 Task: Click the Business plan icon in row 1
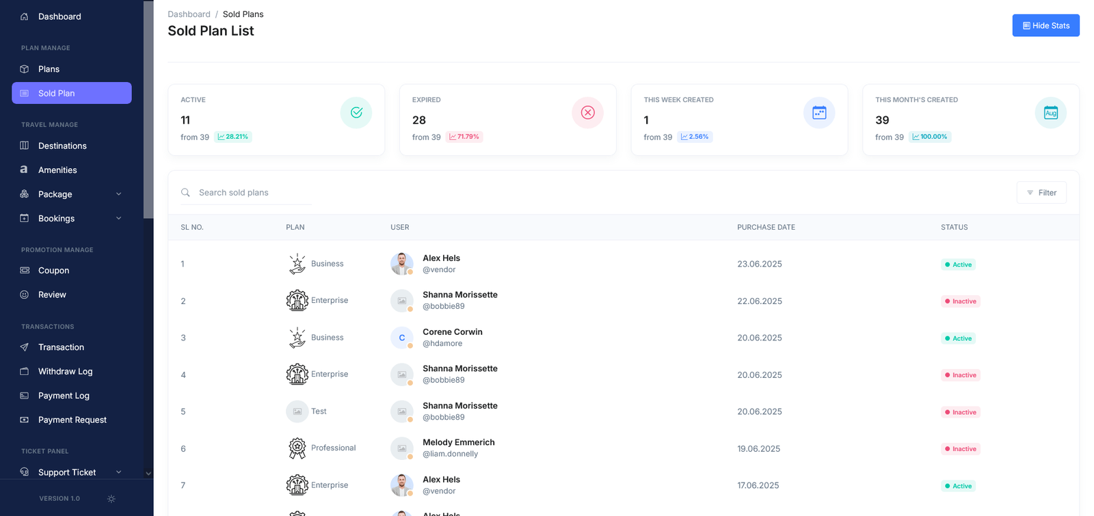coord(297,264)
